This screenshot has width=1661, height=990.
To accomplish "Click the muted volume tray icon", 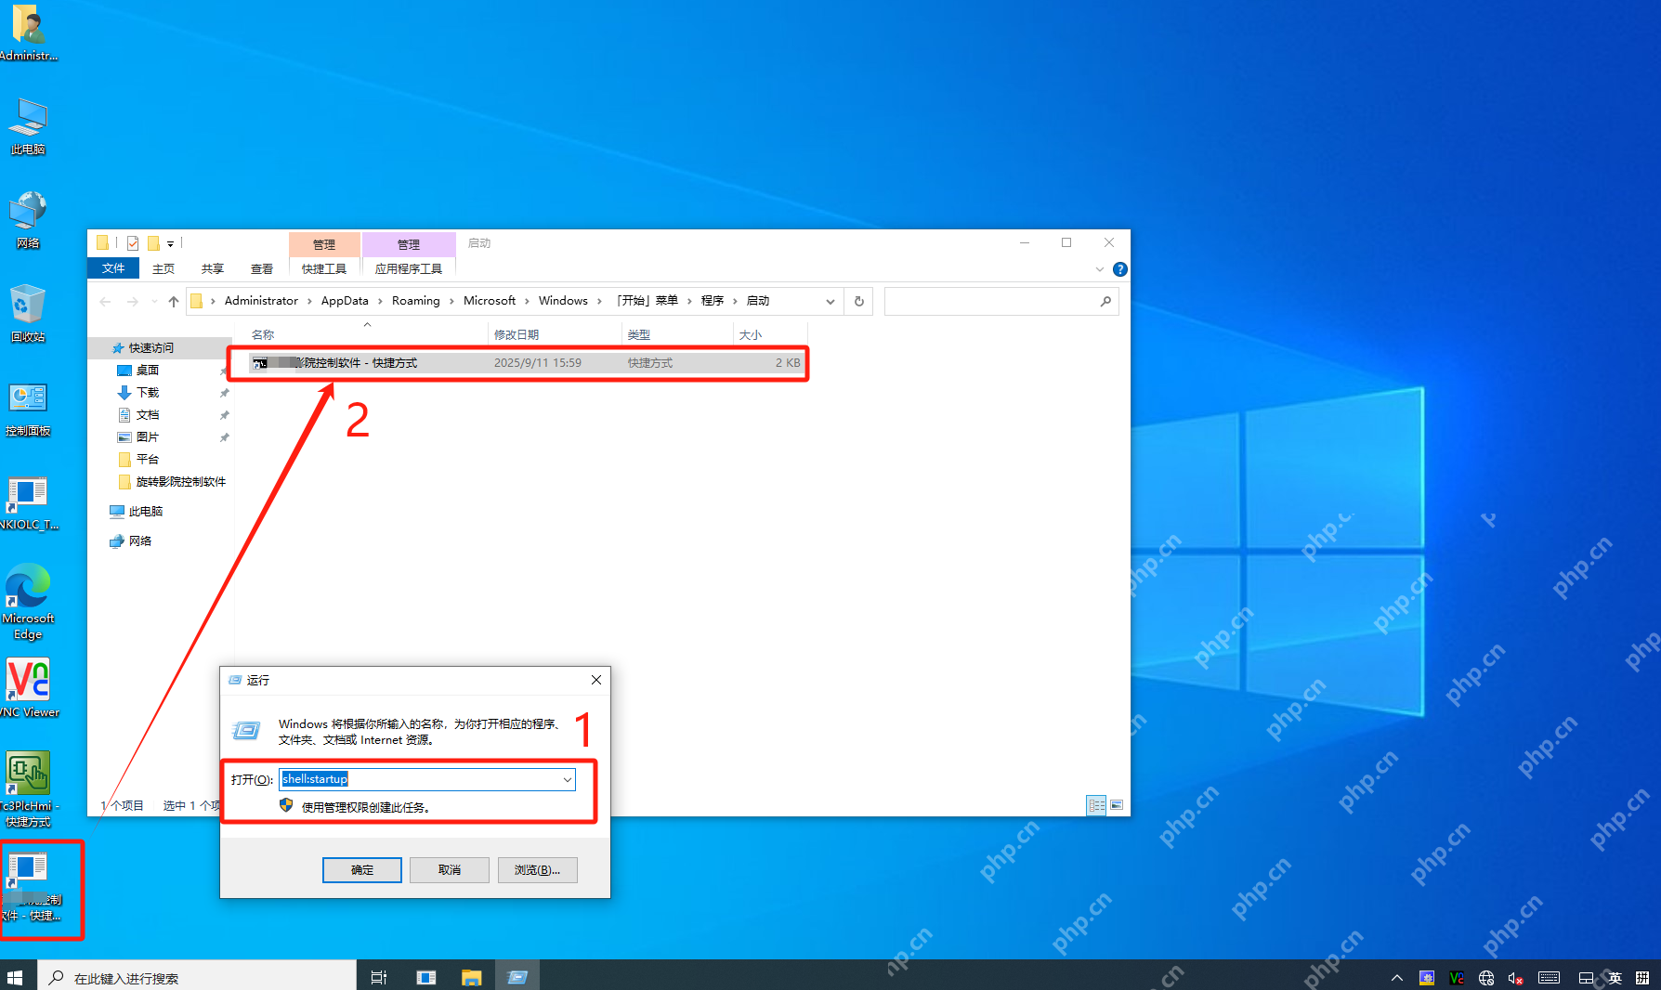I will pyautogui.click(x=1515, y=978).
